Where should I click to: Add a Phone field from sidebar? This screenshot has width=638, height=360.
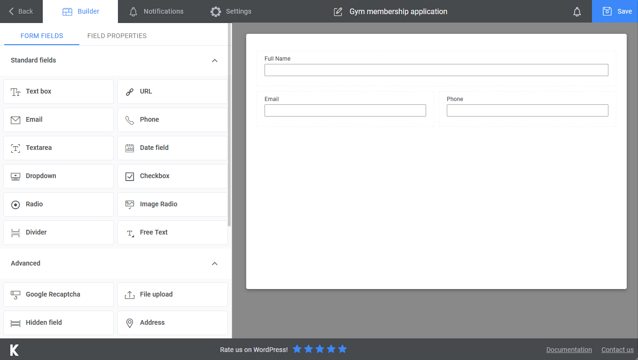pyautogui.click(x=172, y=120)
